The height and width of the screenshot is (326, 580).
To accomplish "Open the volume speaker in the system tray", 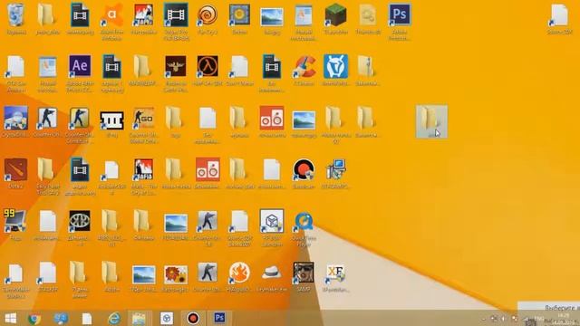I will tap(504, 319).
